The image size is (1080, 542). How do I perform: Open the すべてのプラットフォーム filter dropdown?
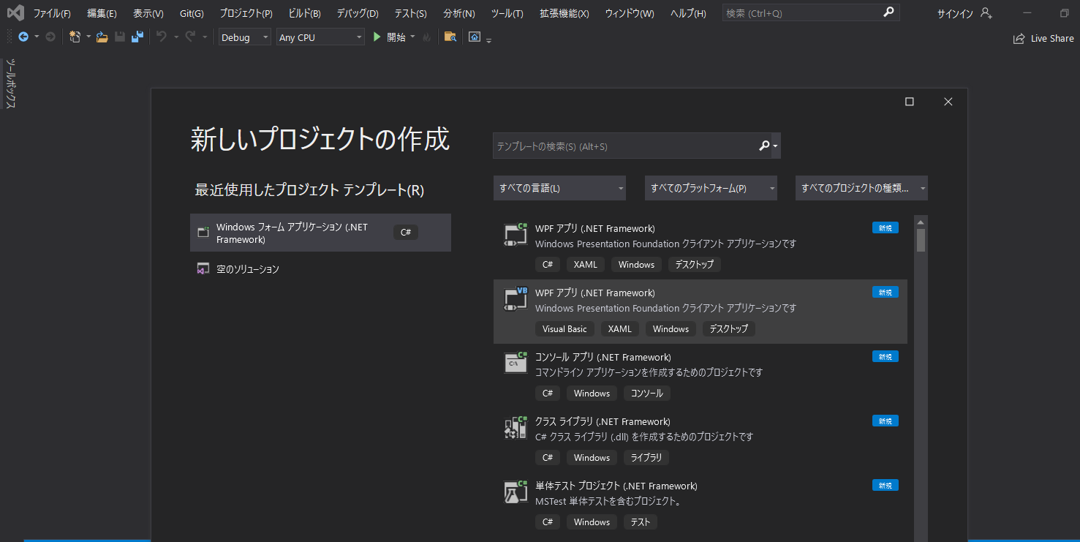(x=710, y=188)
